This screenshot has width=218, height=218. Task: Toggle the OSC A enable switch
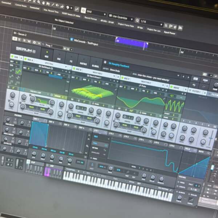pos(25,59)
